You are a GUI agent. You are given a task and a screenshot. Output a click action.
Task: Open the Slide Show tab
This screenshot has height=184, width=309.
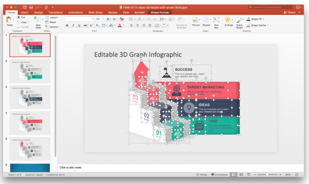point(95,12)
